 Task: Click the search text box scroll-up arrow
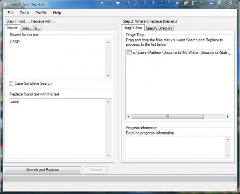tap(108, 42)
